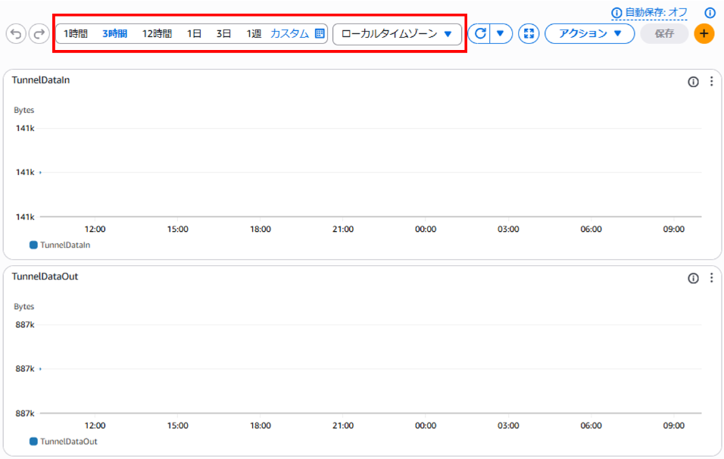This screenshot has height=459, width=724.
Task: Show info for the TunnelDataIn widget
Action: point(693,82)
